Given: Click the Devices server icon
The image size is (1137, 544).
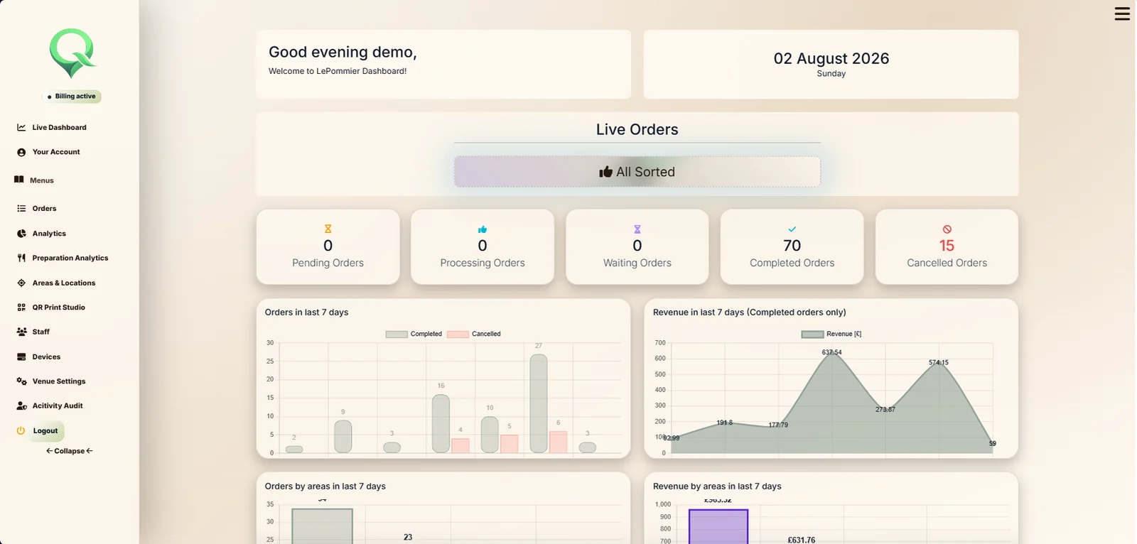Looking at the screenshot, I should pyautogui.click(x=21, y=357).
